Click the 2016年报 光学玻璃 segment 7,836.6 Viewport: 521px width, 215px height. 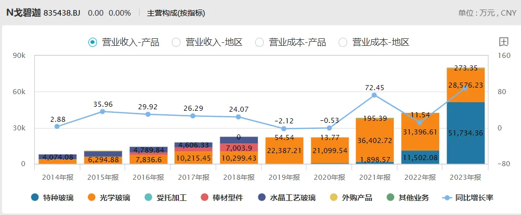(x=148, y=159)
